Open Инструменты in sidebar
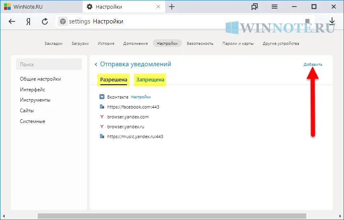Viewport: 344px width, 220px height. click(x=35, y=100)
